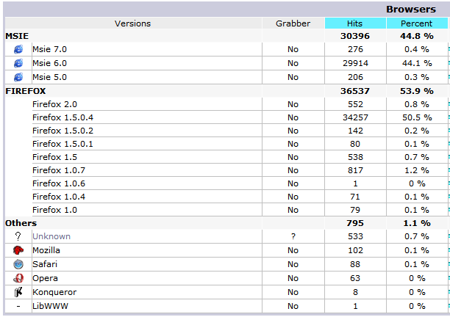Click the Firefox 2.0 percent 0.8 %
Screen dimensions: 450x317
417,104
